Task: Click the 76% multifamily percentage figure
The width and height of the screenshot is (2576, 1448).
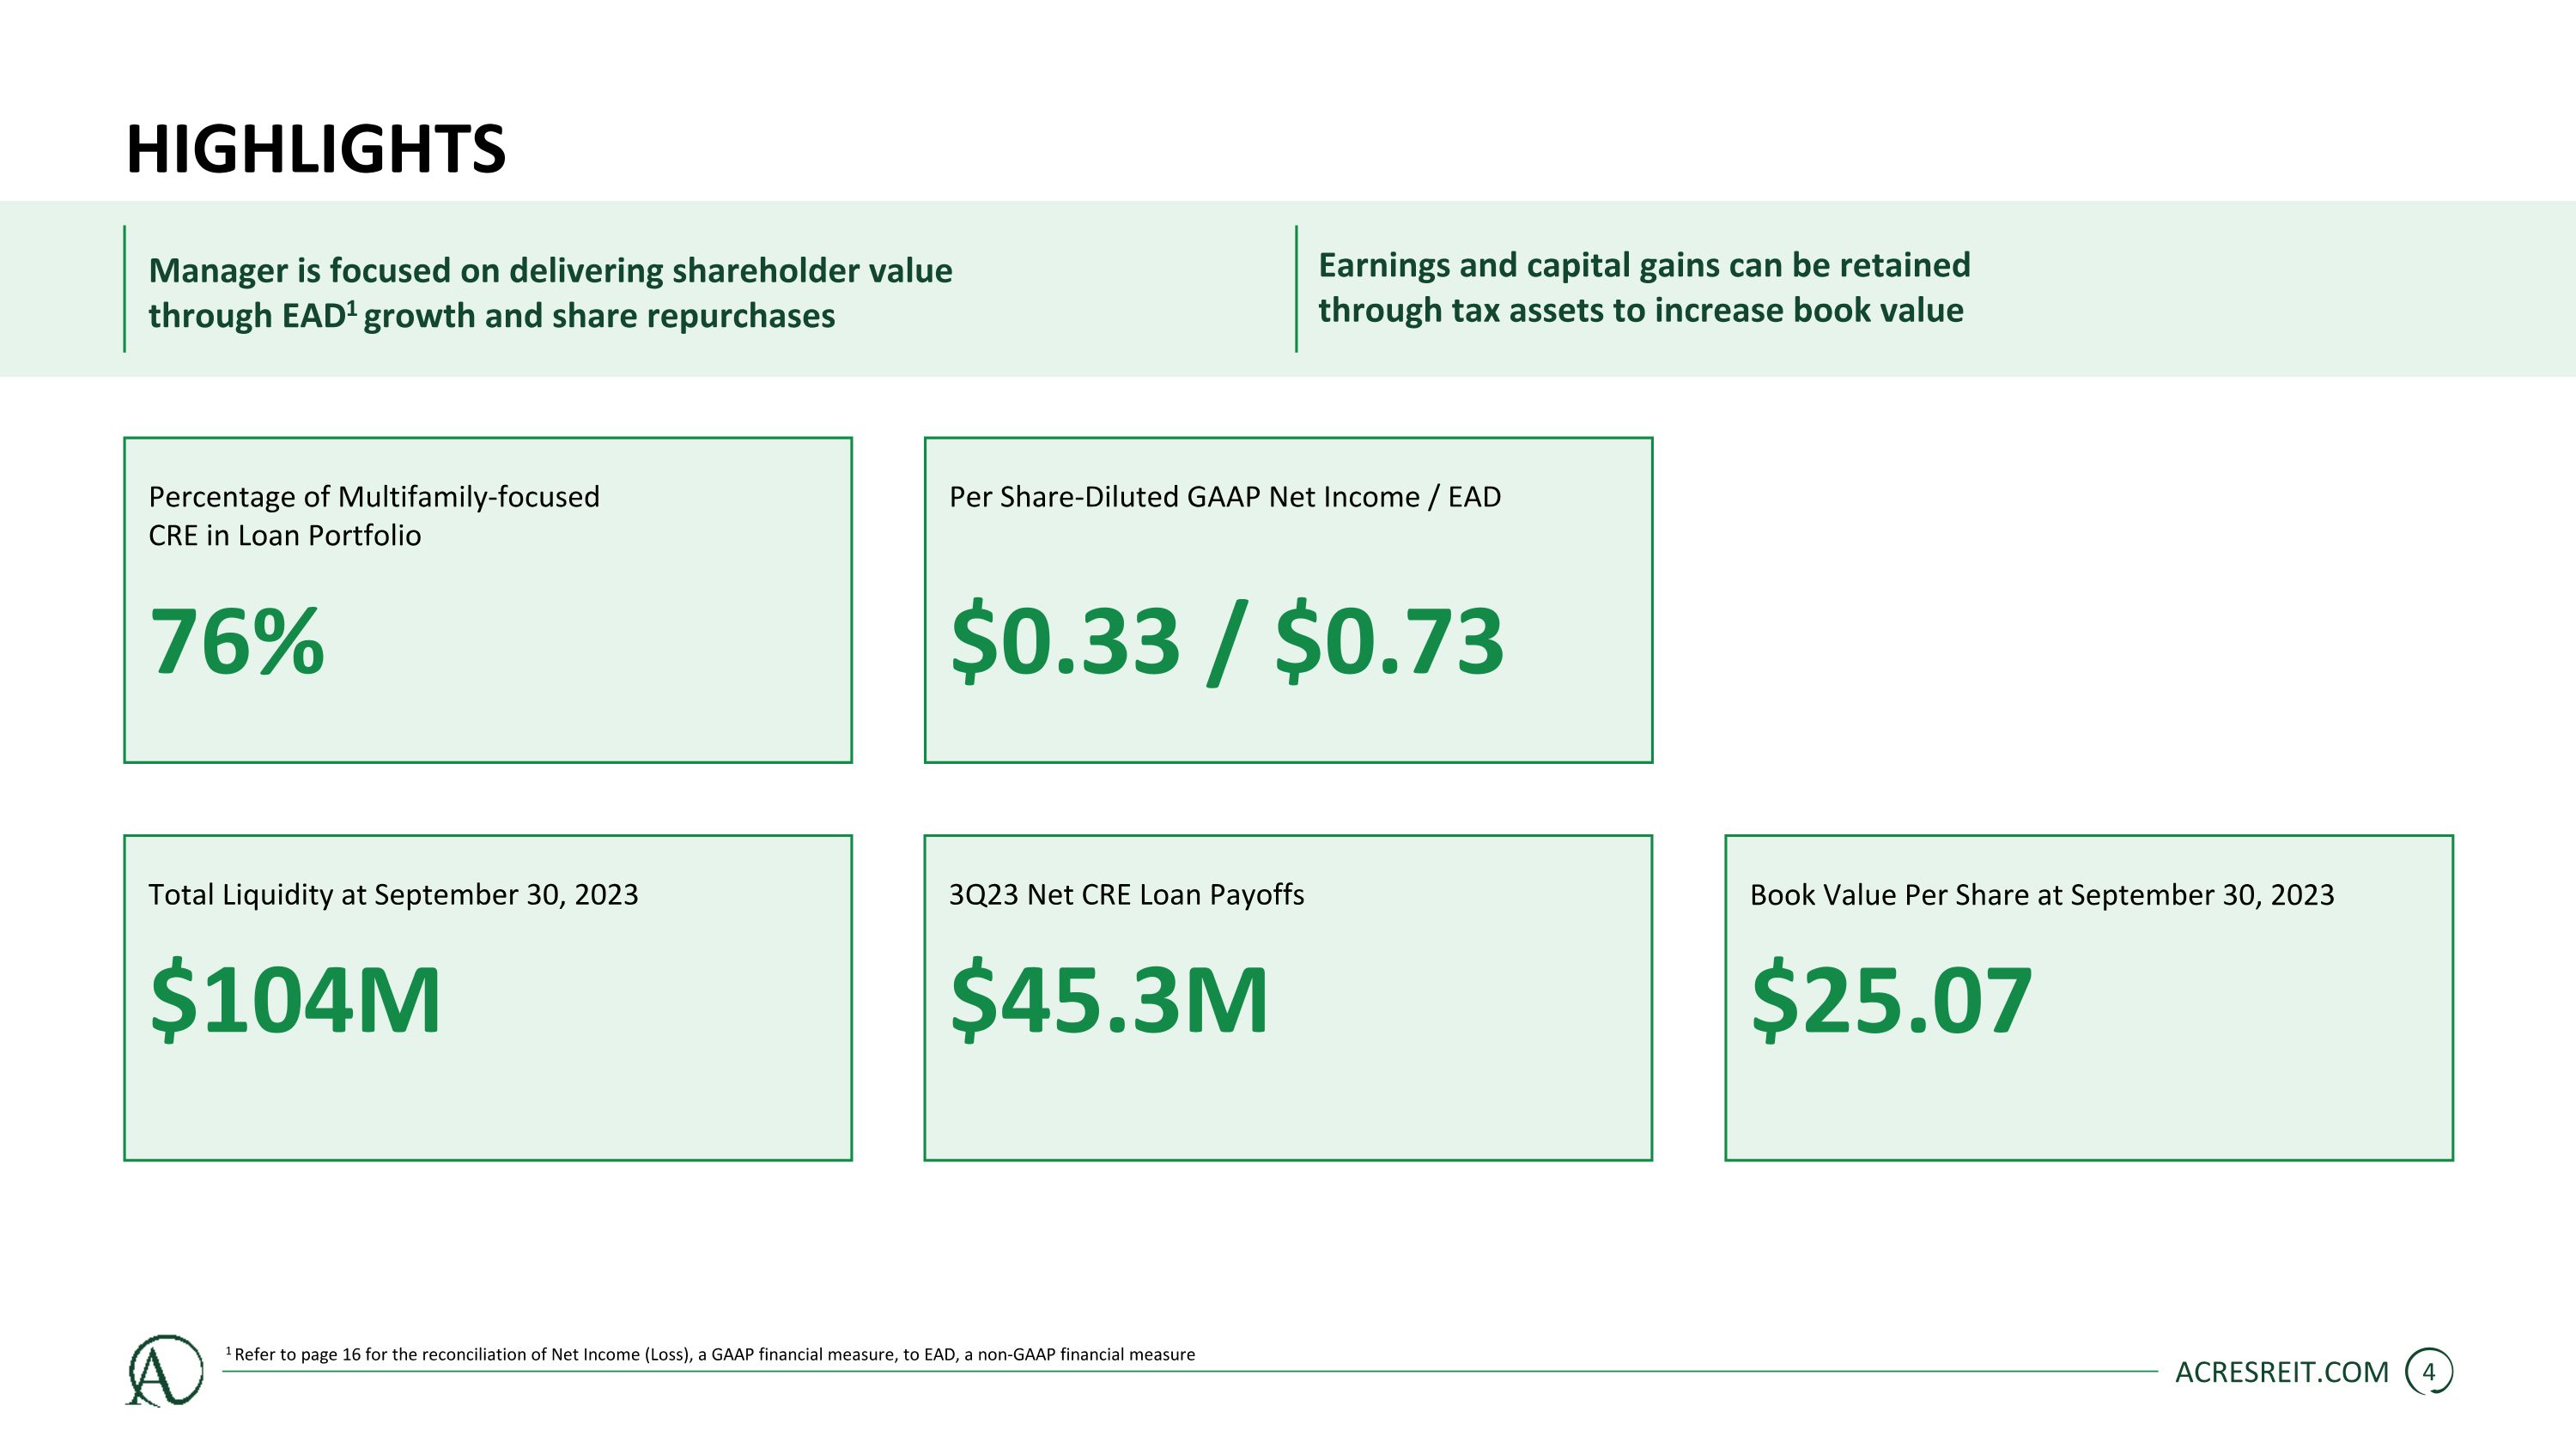Action: [237, 641]
